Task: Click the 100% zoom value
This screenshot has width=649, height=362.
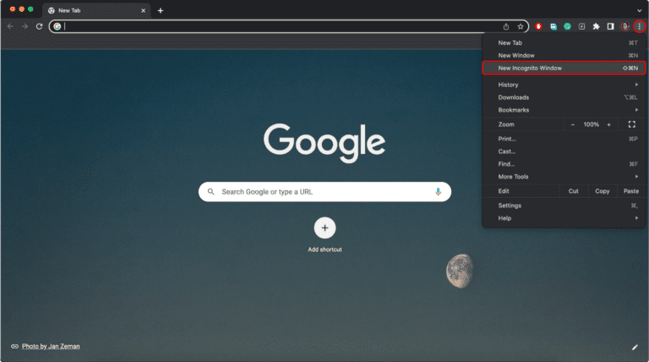Action: (x=591, y=124)
